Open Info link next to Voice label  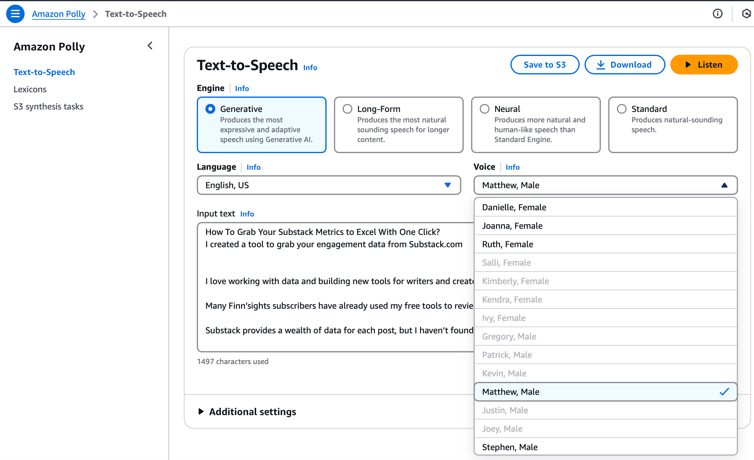pyautogui.click(x=513, y=167)
